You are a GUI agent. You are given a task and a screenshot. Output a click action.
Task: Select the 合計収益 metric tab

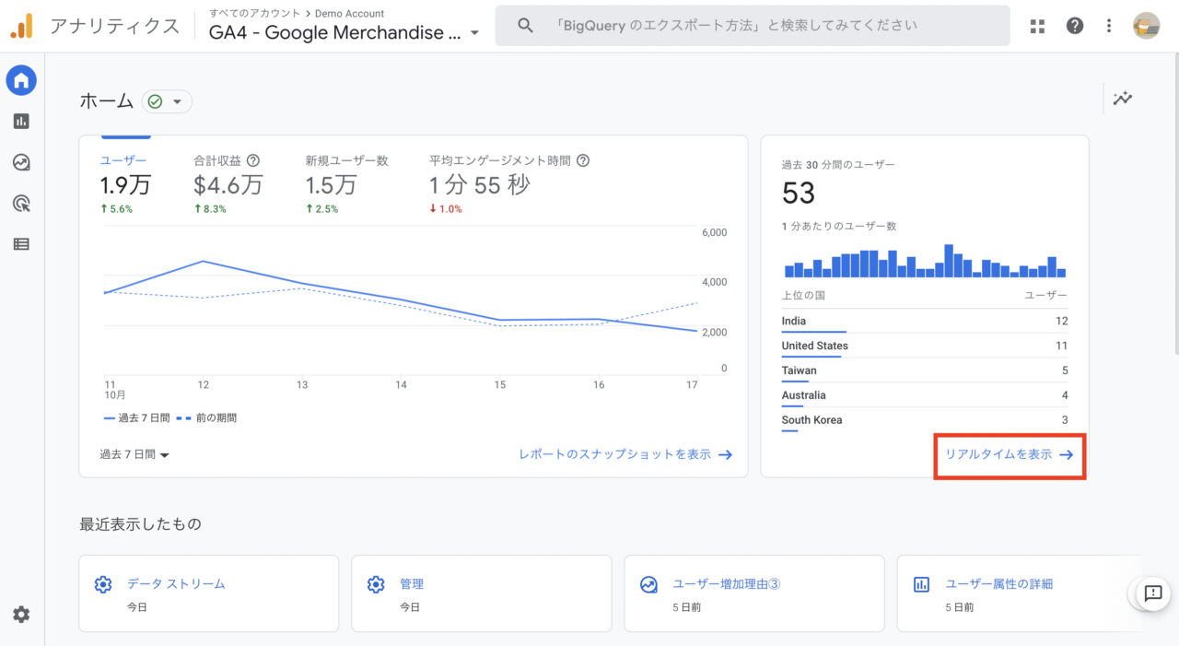click(x=228, y=183)
